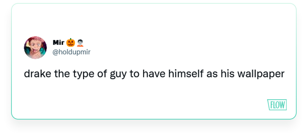Click the word to before have

point(135,74)
